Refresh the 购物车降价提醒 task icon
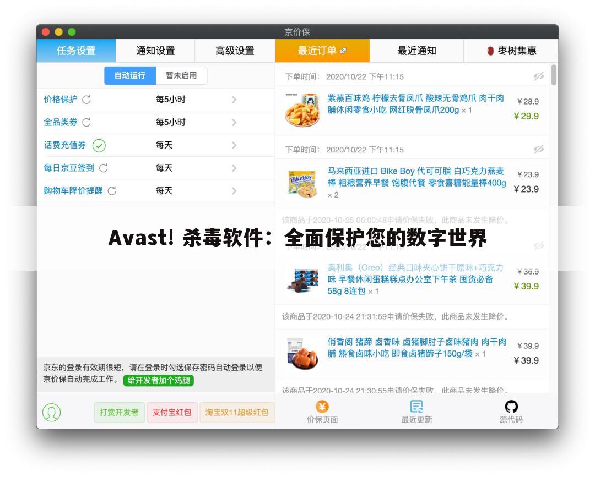This screenshot has height=477, width=595. click(x=112, y=190)
